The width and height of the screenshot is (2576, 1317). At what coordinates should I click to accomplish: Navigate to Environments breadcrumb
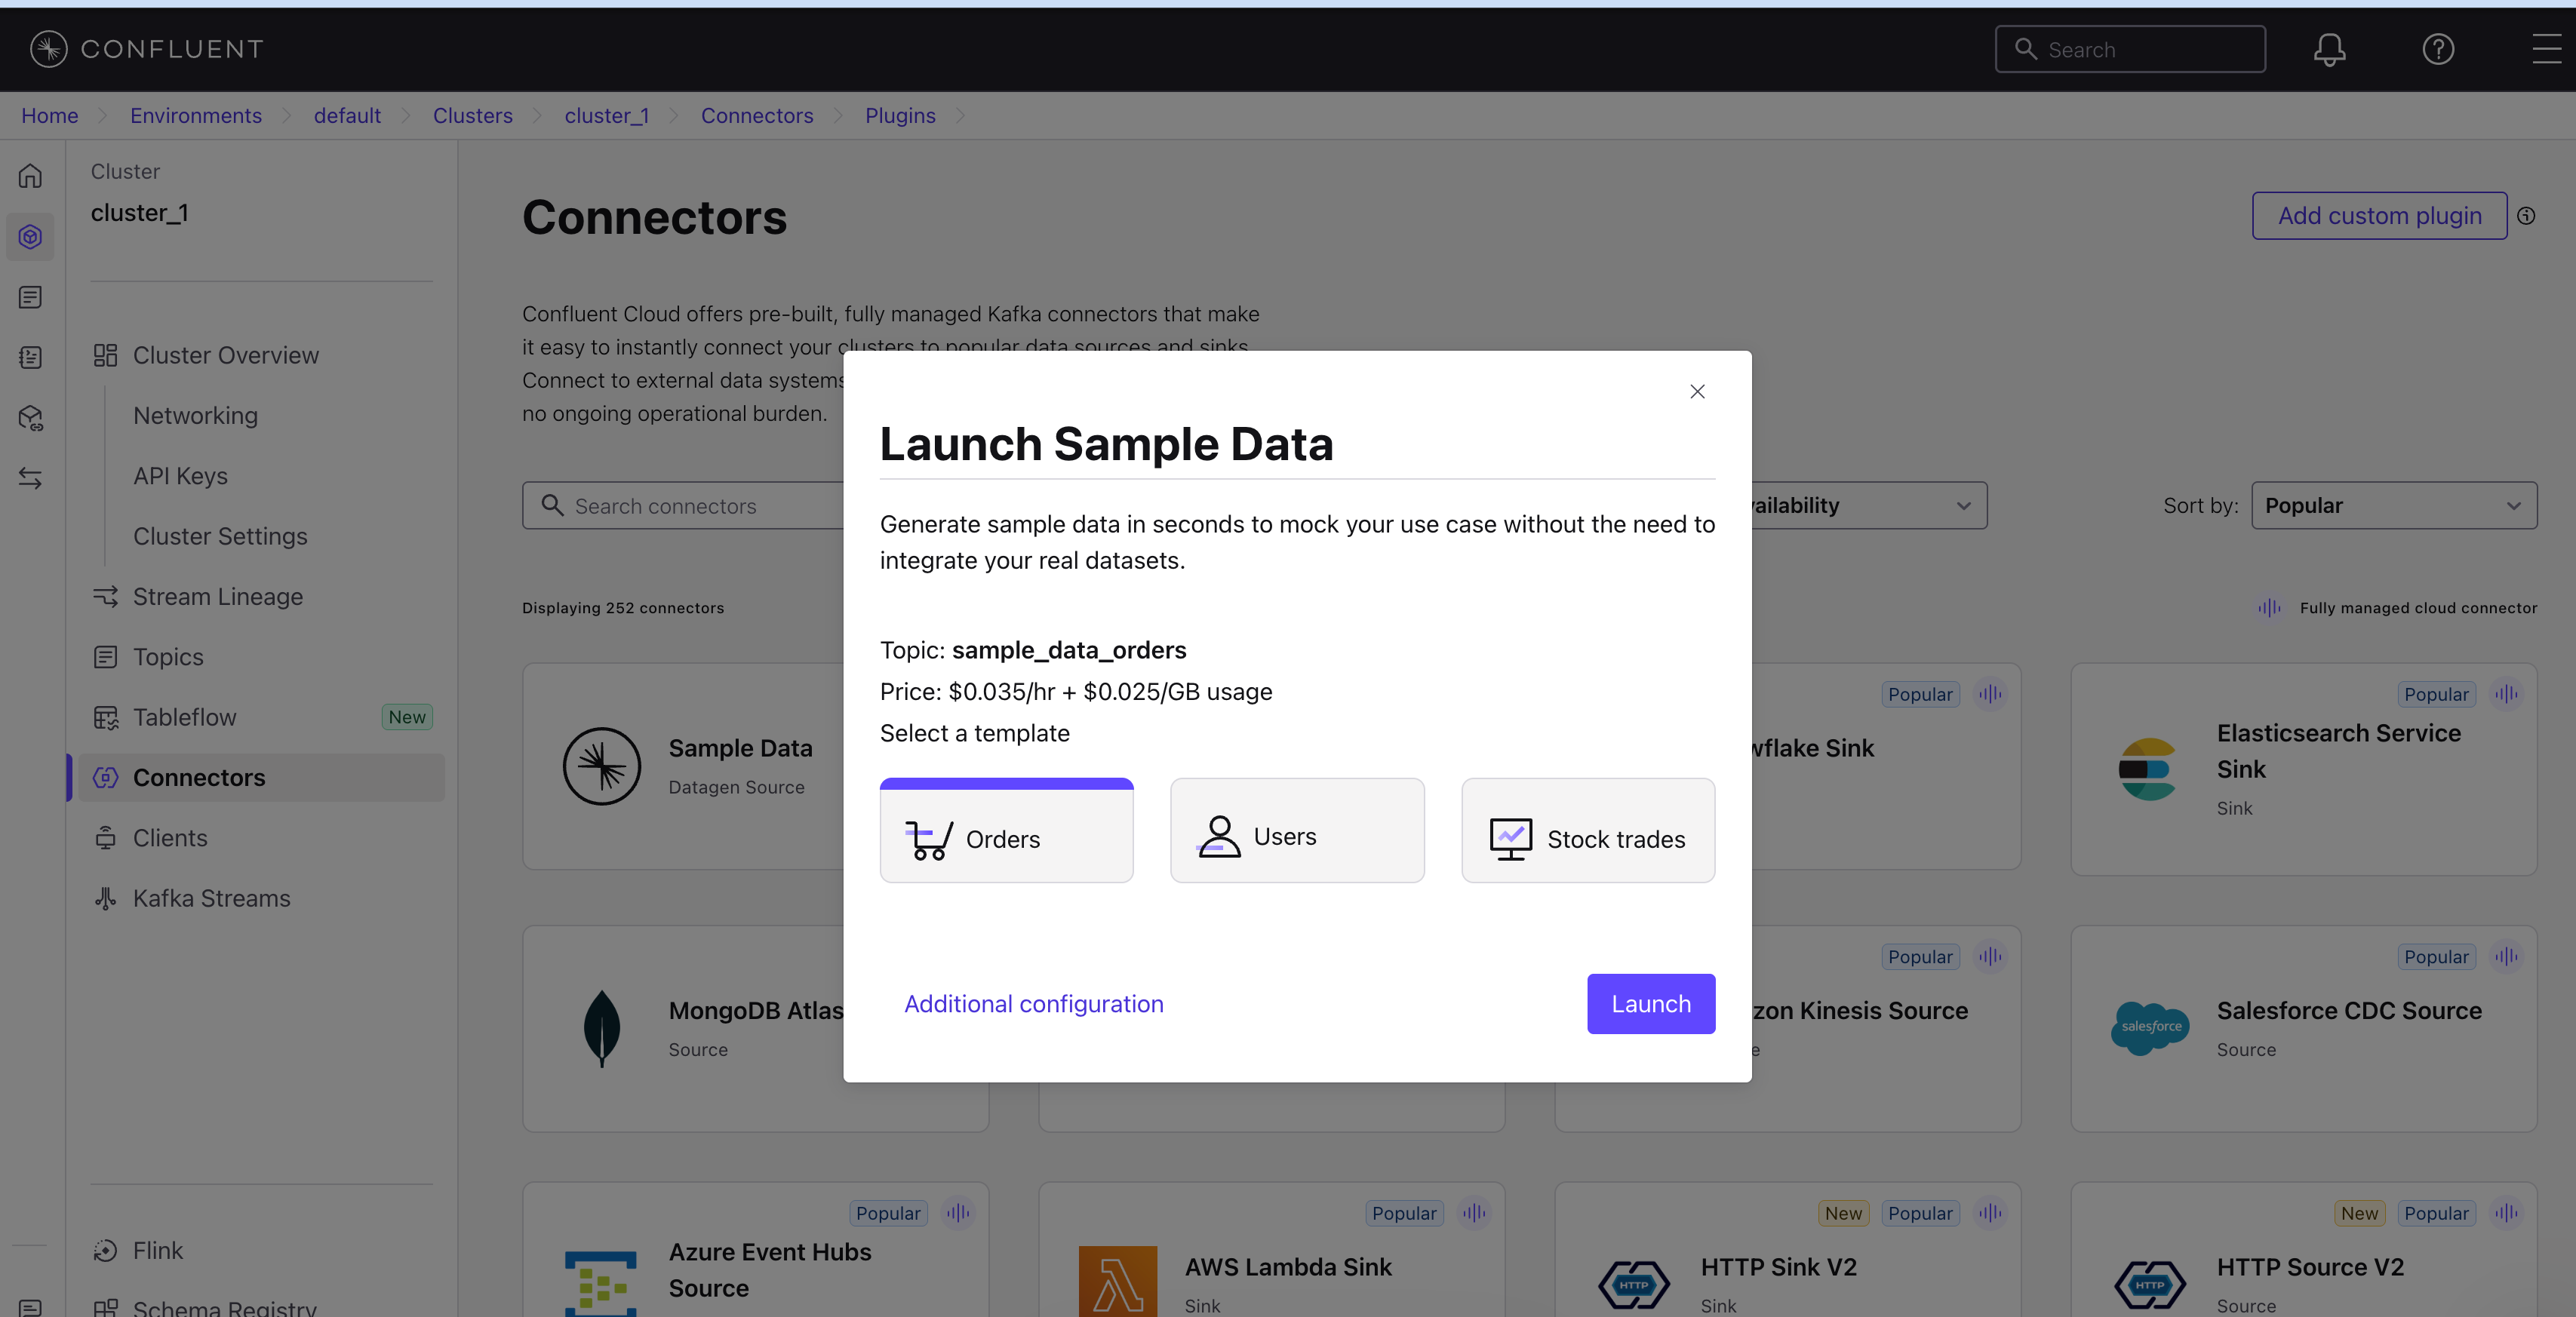click(195, 115)
